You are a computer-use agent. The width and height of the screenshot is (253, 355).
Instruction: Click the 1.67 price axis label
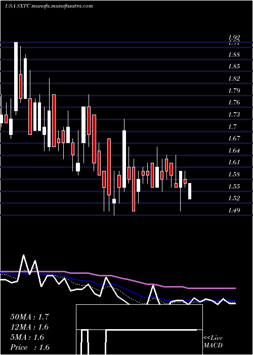234,138
